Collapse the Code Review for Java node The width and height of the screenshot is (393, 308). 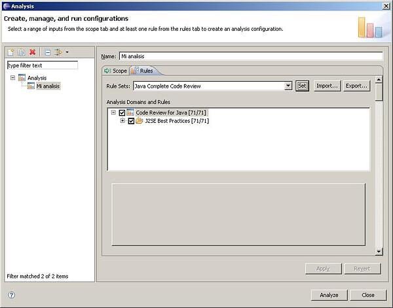click(x=113, y=112)
